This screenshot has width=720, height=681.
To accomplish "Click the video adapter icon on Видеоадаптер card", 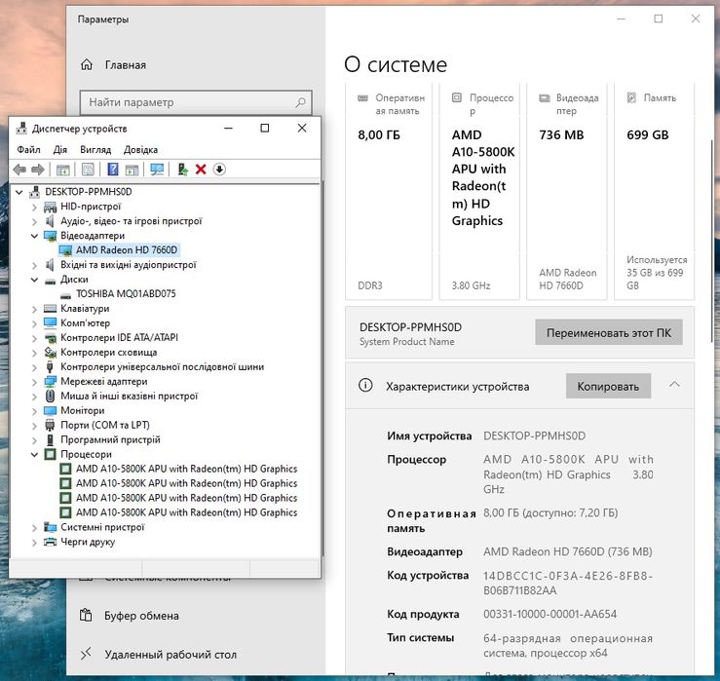I will point(544,97).
